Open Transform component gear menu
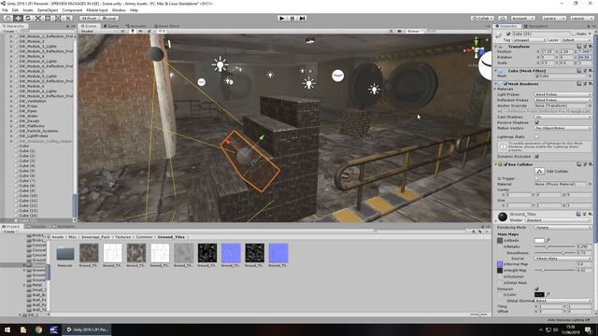Image resolution: width=598 pixels, height=336 pixels. click(590, 47)
